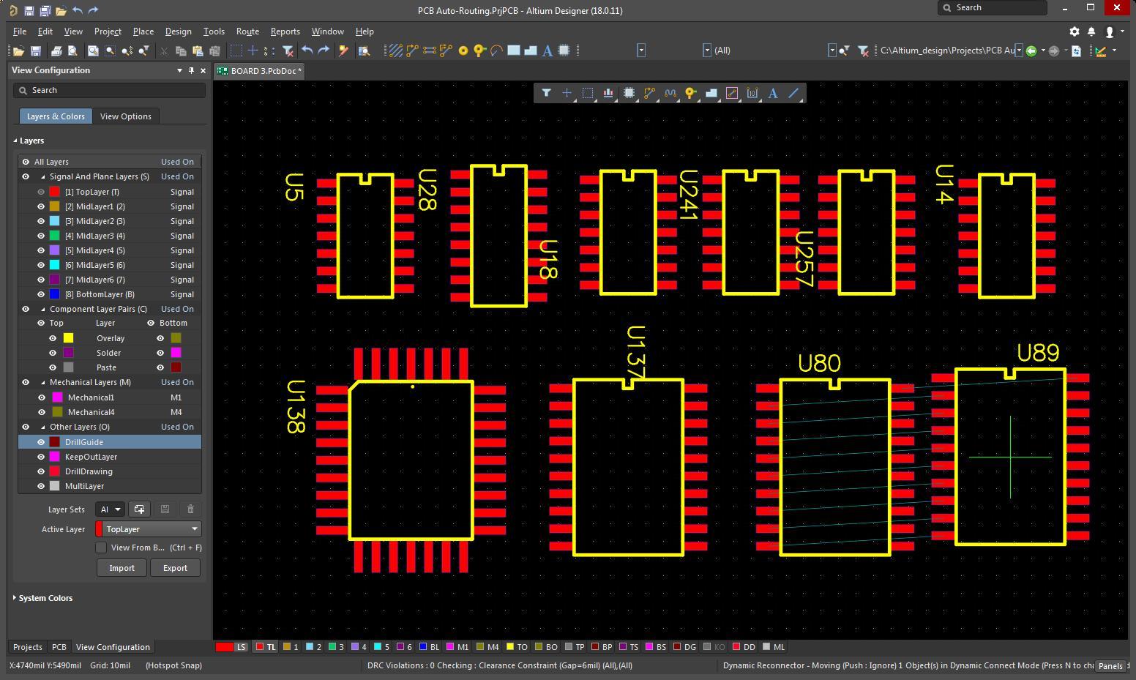The height and width of the screenshot is (680, 1136).
Task: Click the Print icon in main toolbar
Action: point(56,51)
